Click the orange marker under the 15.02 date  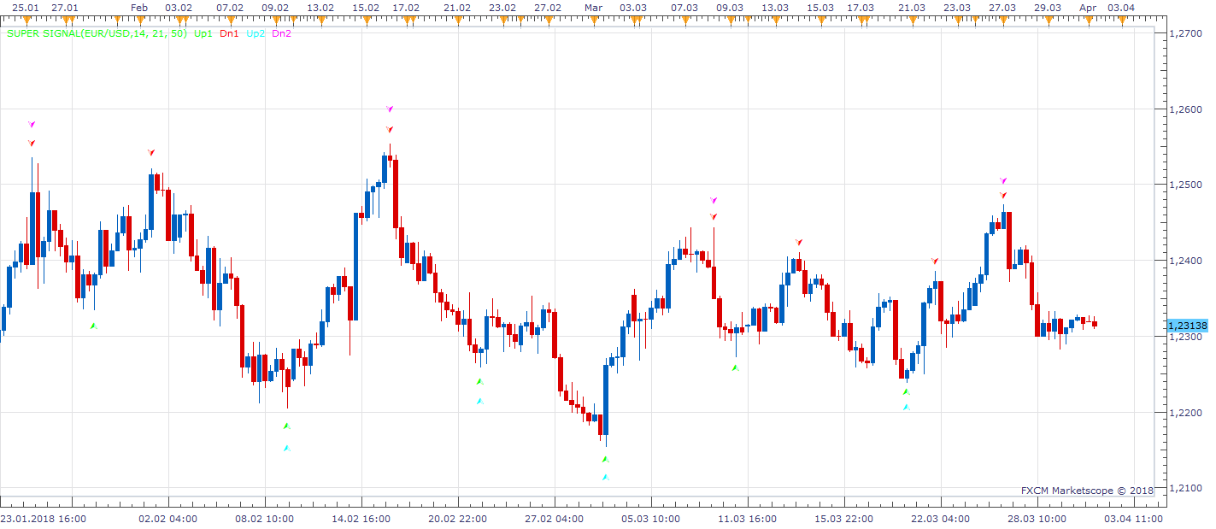[365, 20]
